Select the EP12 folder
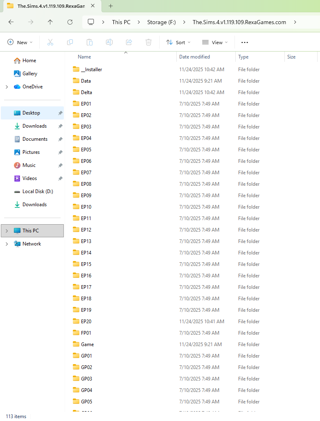Viewport: 320px width, 421px height. click(86, 230)
